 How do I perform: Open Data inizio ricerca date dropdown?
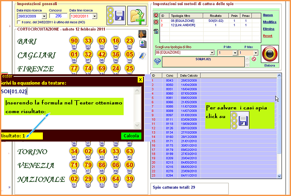[44, 17]
